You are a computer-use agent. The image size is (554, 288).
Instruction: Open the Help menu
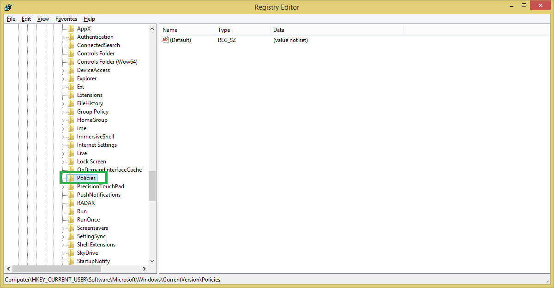pyautogui.click(x=89, y=19)
